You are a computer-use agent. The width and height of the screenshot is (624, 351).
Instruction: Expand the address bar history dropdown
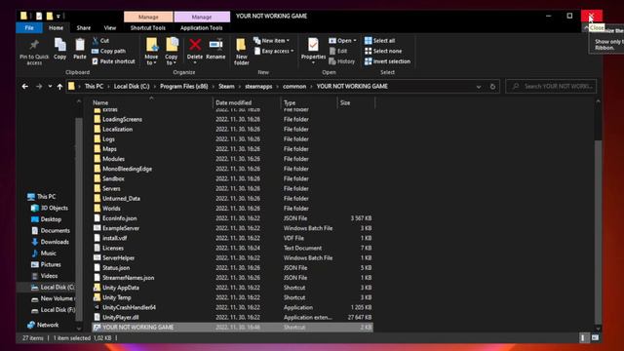coord(479,87)
